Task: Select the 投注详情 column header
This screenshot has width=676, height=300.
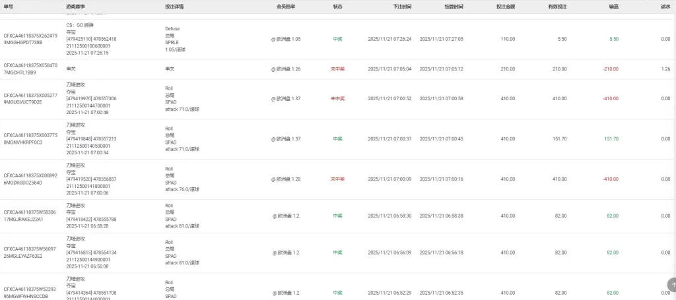Action: (174, 6)
